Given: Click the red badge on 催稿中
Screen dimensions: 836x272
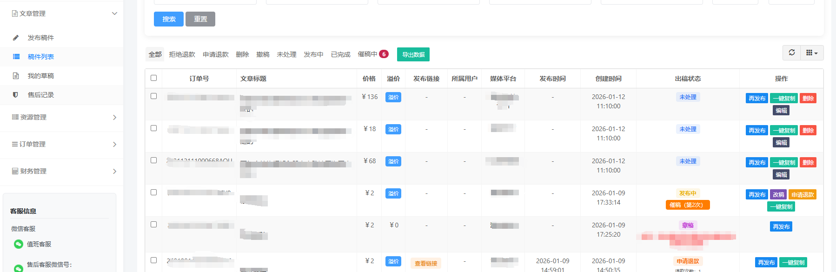Looking at the screenshot, I should (384, 54).
